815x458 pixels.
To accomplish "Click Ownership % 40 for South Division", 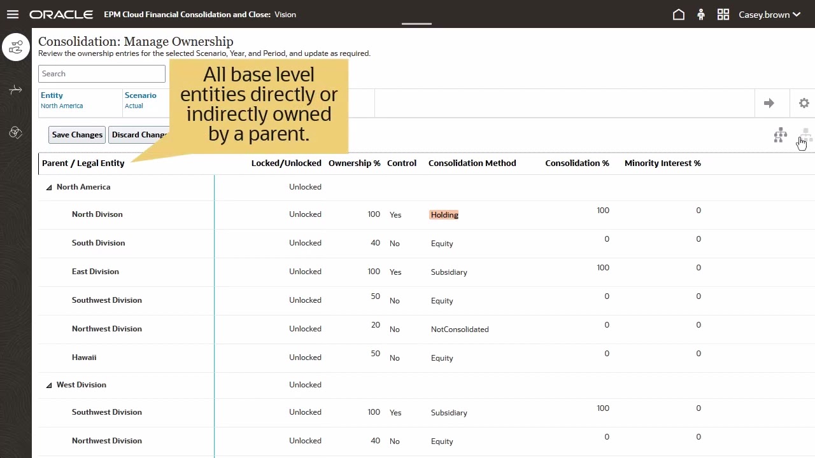I will tap(375, 243).
